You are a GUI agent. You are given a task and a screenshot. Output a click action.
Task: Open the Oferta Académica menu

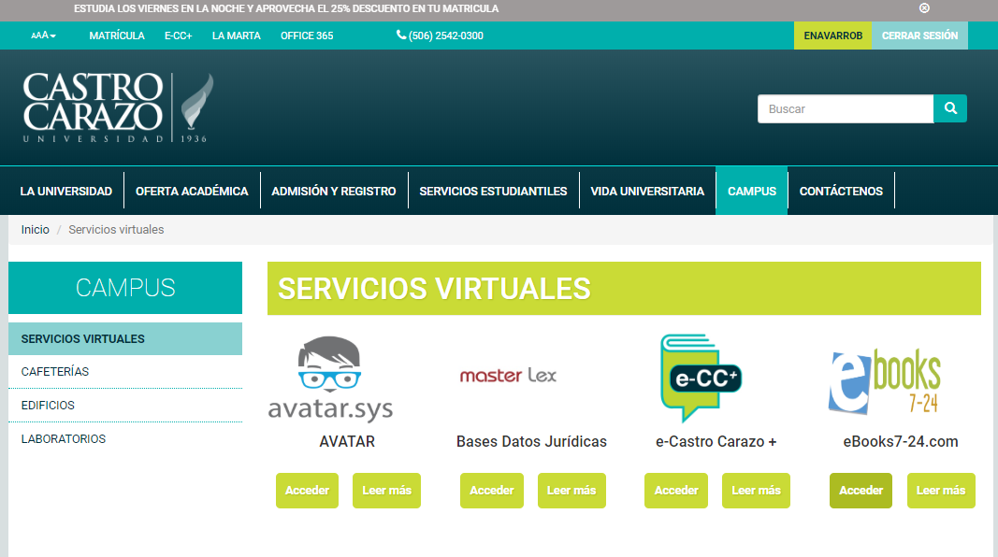tap(192, 191)
